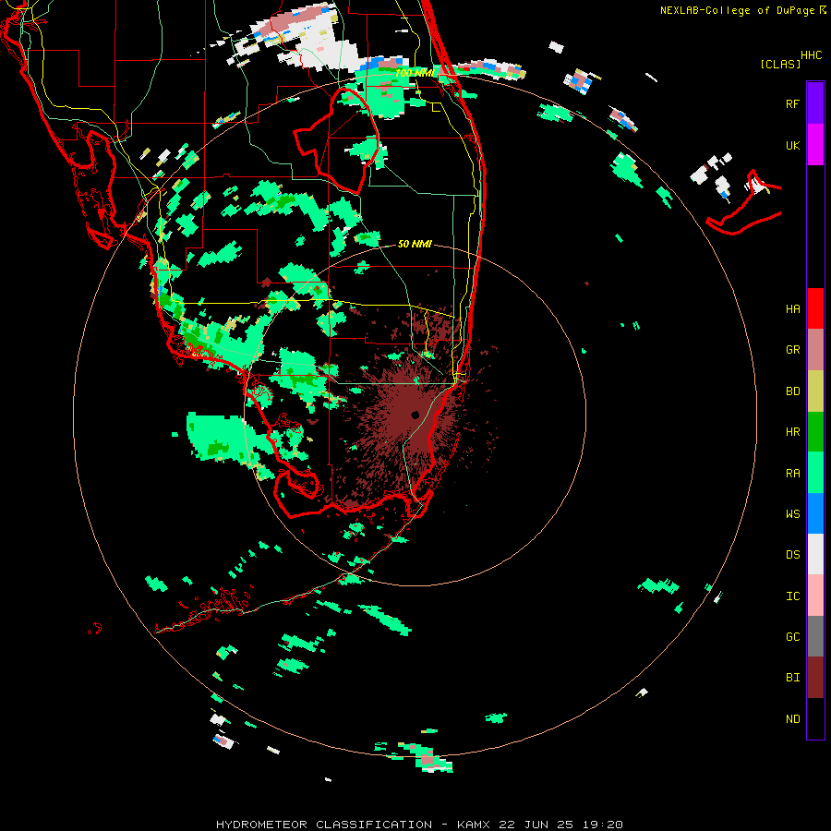Select the pink-brown GR graupel swatch
The image size is (831, 831).
815,350
